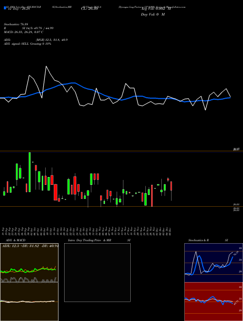The width and height of the screenshot is (243, 321).
Task: Click the ADX (MGR) 12.5, 31.8, 40.9 line
Action: tap(35, 40)
